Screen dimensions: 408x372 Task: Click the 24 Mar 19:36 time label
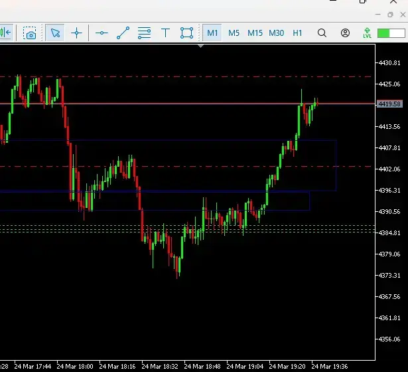[x=330, y=367]
